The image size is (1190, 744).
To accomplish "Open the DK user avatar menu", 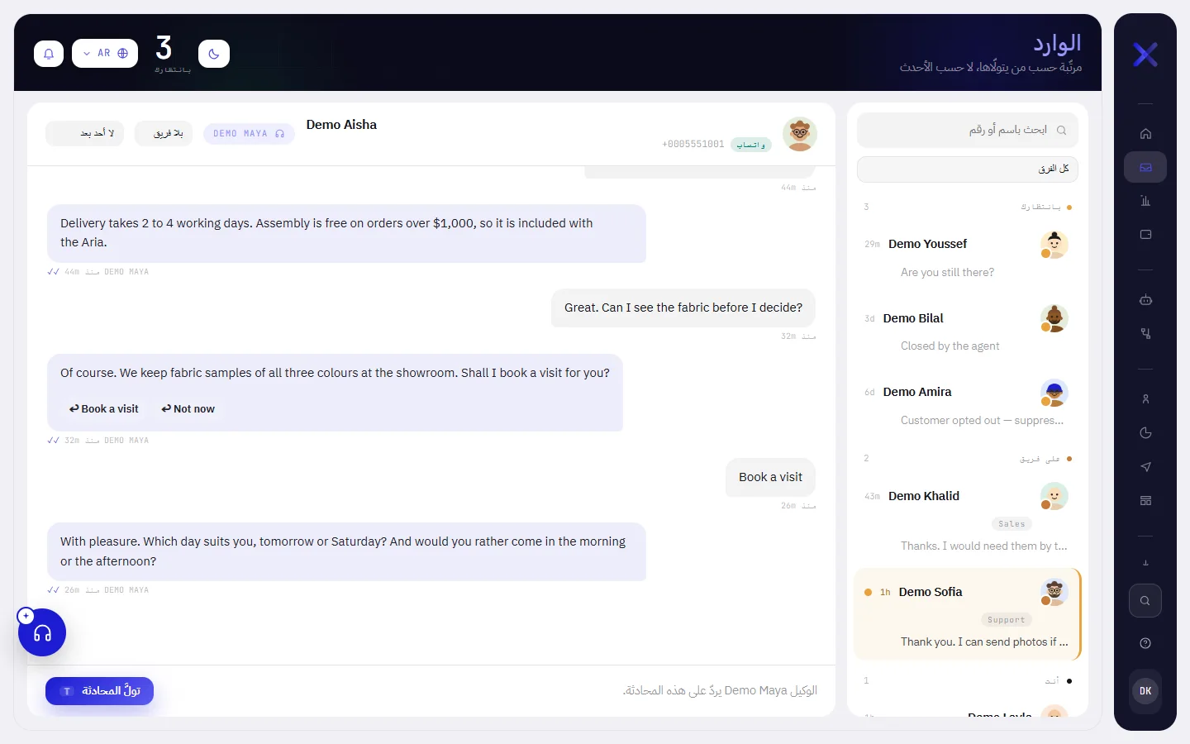I will pyautogui.click(x=1145, y=691).
